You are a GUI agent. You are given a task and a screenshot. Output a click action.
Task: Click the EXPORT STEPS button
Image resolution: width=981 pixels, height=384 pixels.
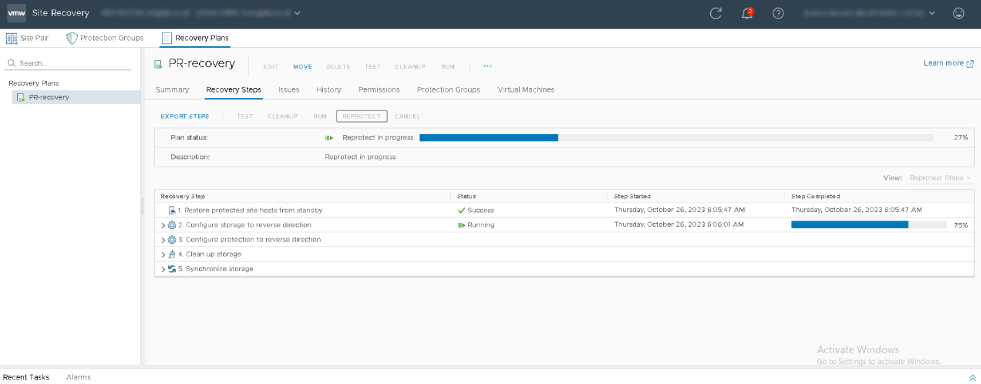pyautogui.click(x=185, y=116)
